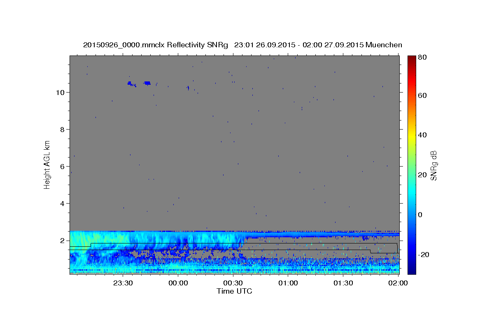Image resolution: width=494 pixels, height=329 pixels.
Task: Click the '01:30' time tick label
Action: tap(343, 283)
